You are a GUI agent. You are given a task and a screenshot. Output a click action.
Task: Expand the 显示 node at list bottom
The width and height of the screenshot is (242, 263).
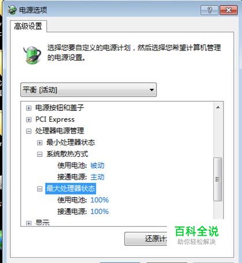tap(28, 223)
